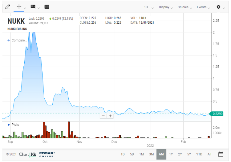
Task: Open the Studies menu
Action: click(x=185, y=7)
